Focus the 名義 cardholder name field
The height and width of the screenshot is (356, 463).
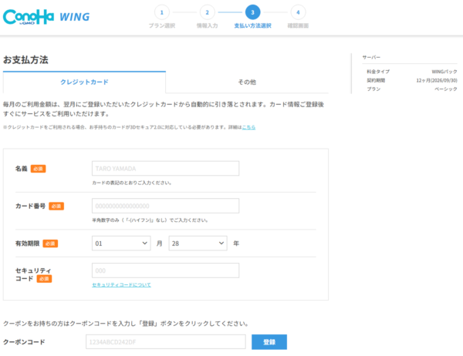coord(165,169)
